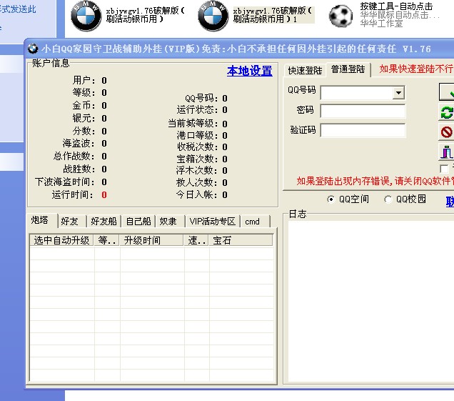The image size is (454, 401).
Task: Select the QQ校园 radio button
Action: 388,199
